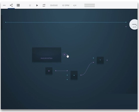
Task: Click left endpoint of the long horizontal wire
Action: click(6, 22)
